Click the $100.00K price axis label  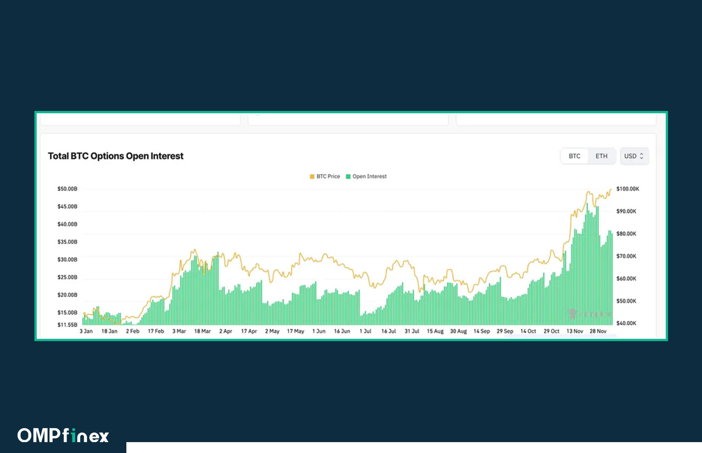point(628,189)
